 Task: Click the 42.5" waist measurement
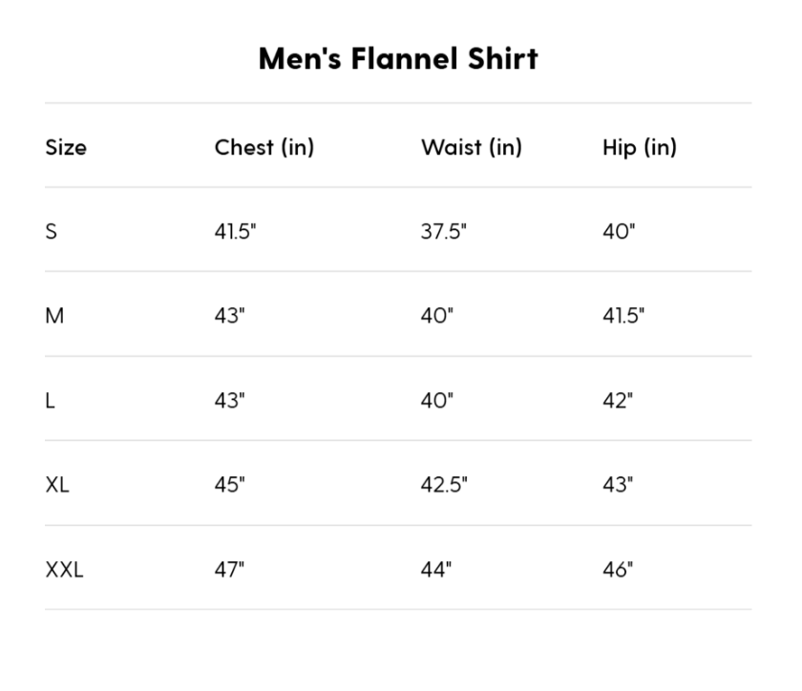pos(445,485)
